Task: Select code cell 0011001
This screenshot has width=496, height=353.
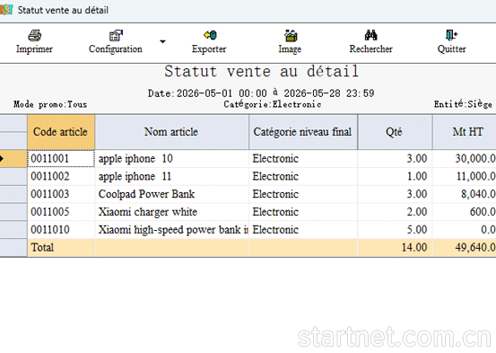Action: coord(61,158)
